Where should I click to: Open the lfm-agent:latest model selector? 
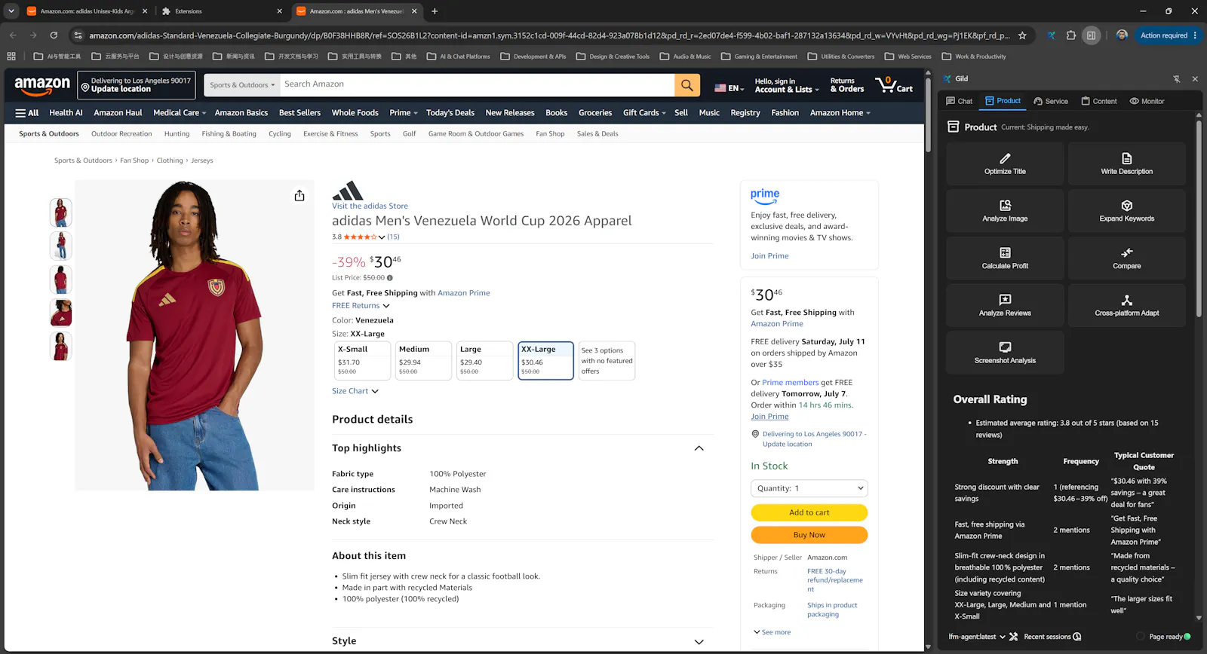[x=977, y=637]
